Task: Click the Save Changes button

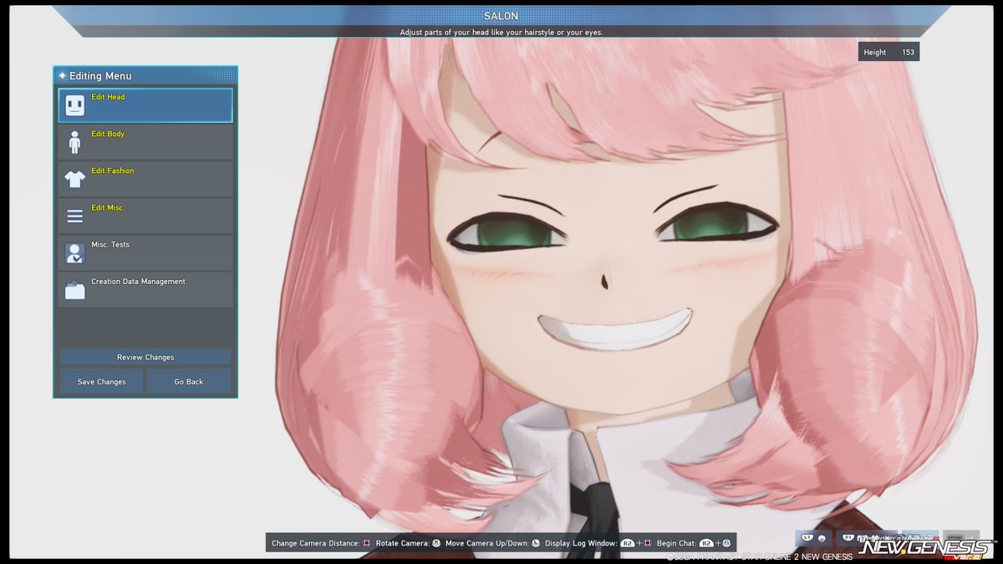Action: [101, 382]
